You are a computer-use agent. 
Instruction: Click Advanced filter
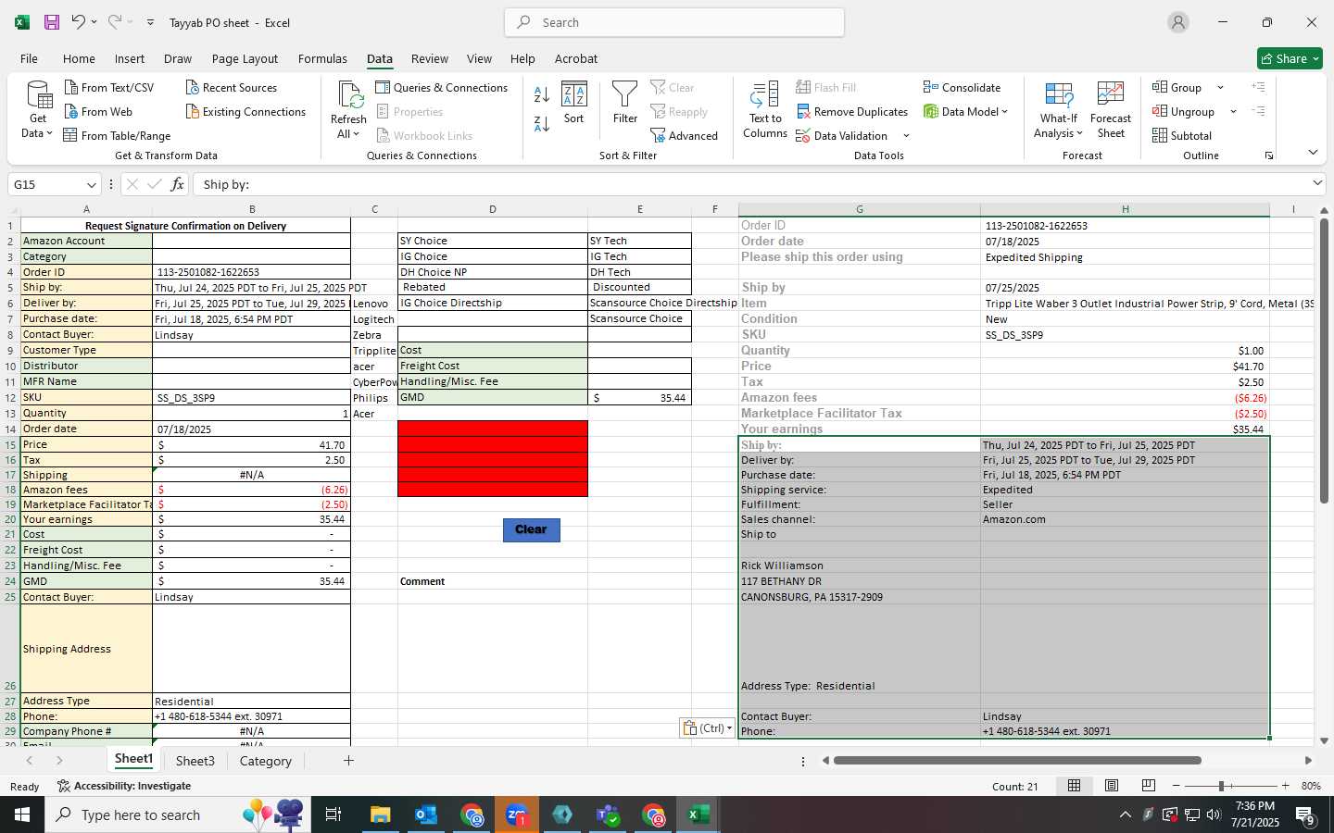(x=685, y=135)
